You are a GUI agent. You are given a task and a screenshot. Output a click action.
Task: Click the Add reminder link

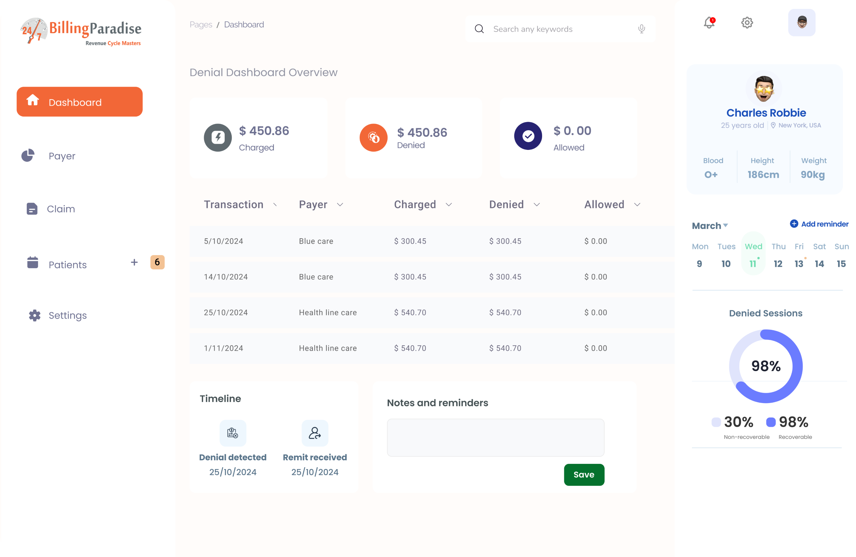819,224
